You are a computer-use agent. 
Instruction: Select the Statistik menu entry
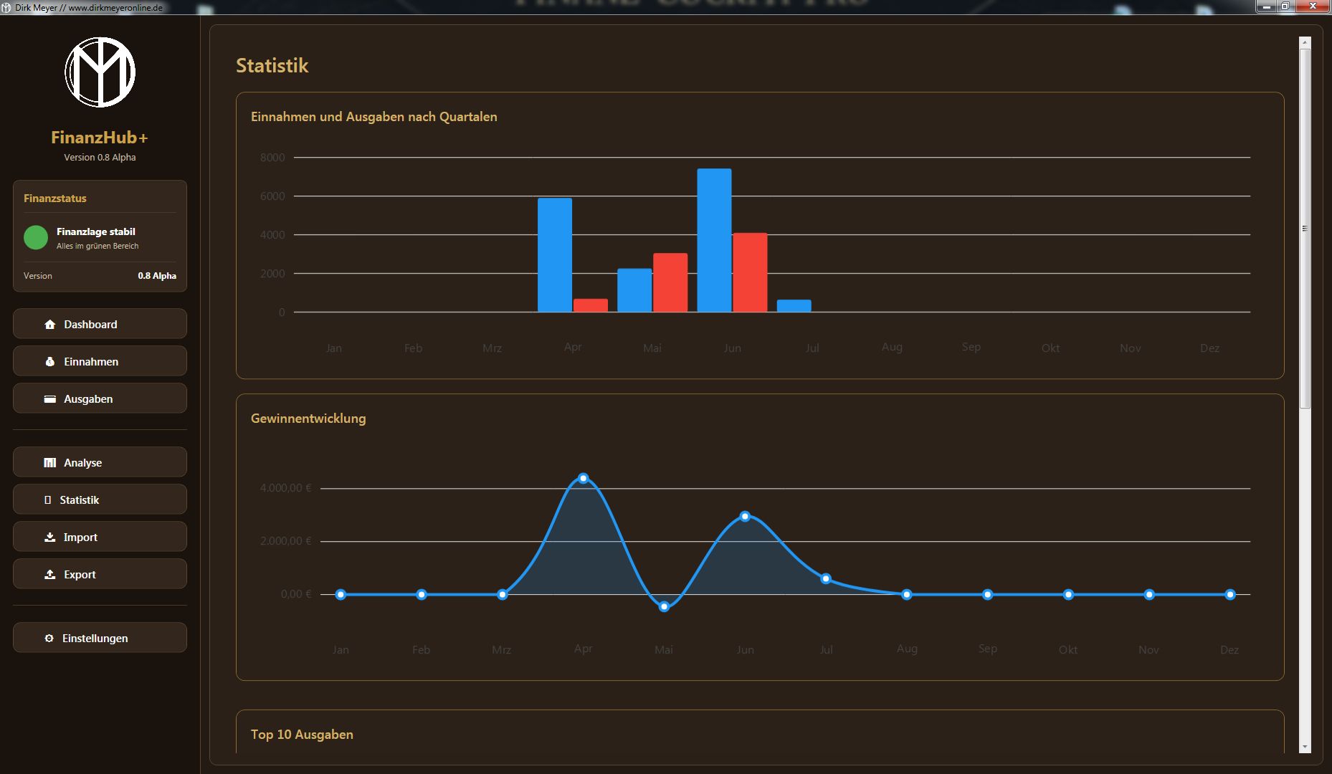tap(100, 500)
